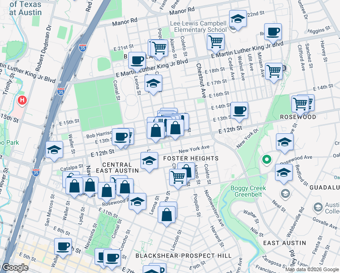Screen dimensions: 340x273
Task: Click the Lee Lewis Campbell Elementary School label
Action: click(198, 26)
